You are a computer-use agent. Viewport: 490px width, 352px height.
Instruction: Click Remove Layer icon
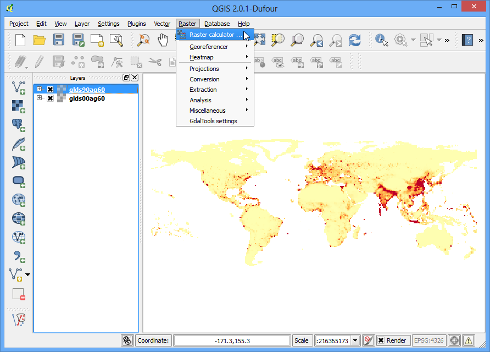click(19, 294)
